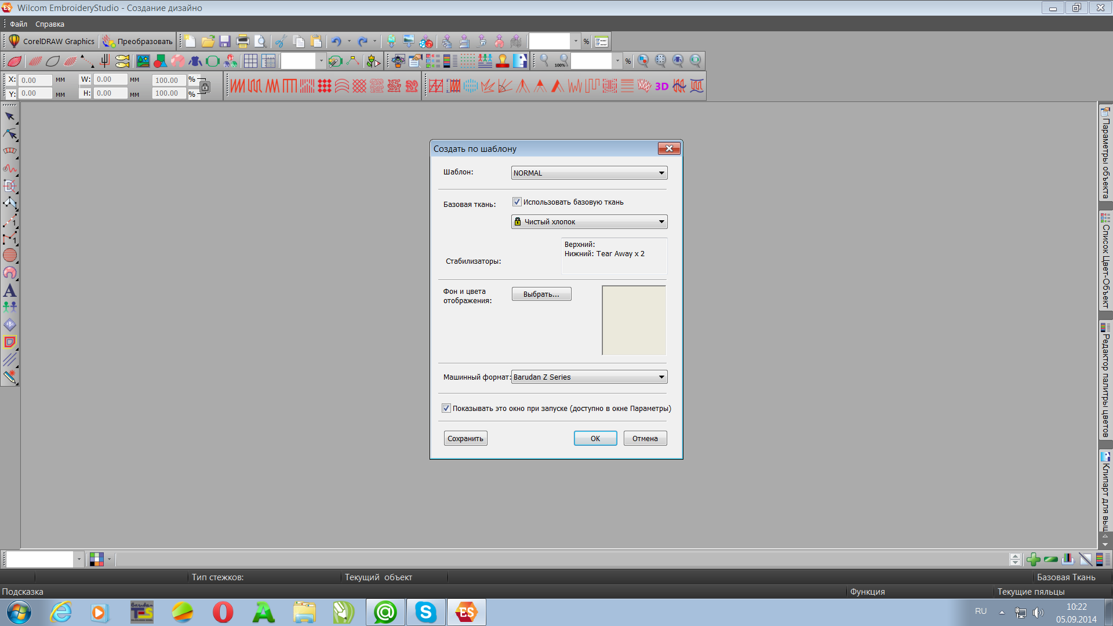Toggle 'Показывать это окно при запуске' checkbox
Screen dimensions: 1113x626
pyautogui.click(x=446, y=408)
